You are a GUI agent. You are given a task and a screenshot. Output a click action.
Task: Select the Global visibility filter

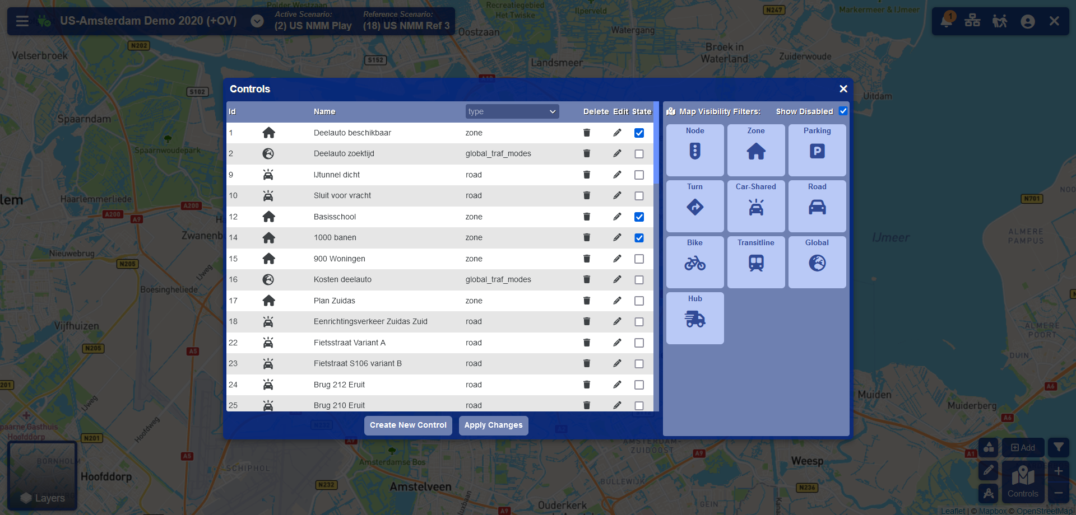817,262
